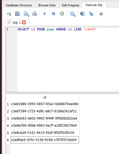The height and width of the screenshot is (154, 119).
Task: Execute current line icon
Action: (x=53, y=14)
